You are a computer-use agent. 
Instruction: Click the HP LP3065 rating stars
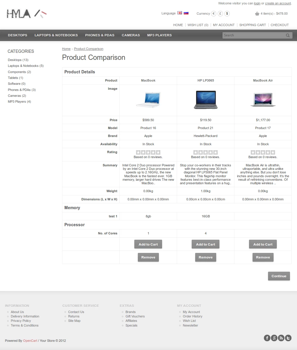(x=205, y=153)
